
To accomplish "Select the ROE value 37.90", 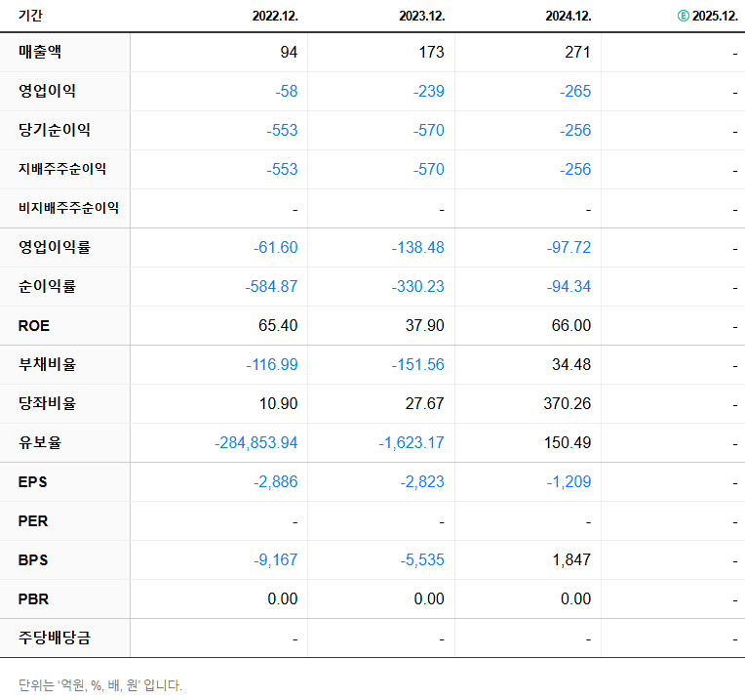I will [x=425, y=325].
